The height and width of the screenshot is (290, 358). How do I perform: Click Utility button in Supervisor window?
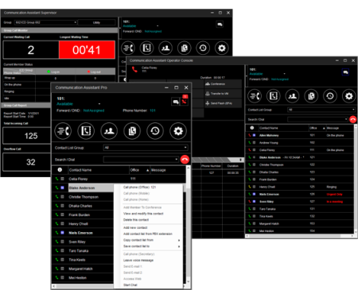click(x=96, y=22)
